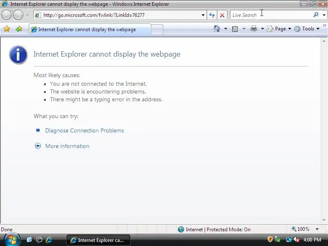Launch Internet Explorer from quick launch

click(49, 240)
